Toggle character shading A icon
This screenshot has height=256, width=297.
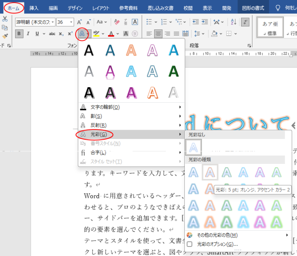point(126,34)
